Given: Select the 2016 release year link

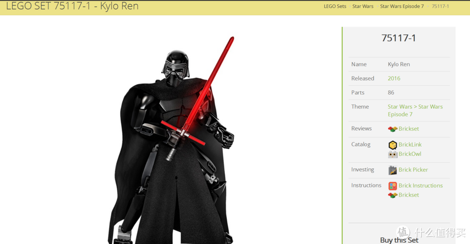Looking at the screenshot, I should (394, 79).
